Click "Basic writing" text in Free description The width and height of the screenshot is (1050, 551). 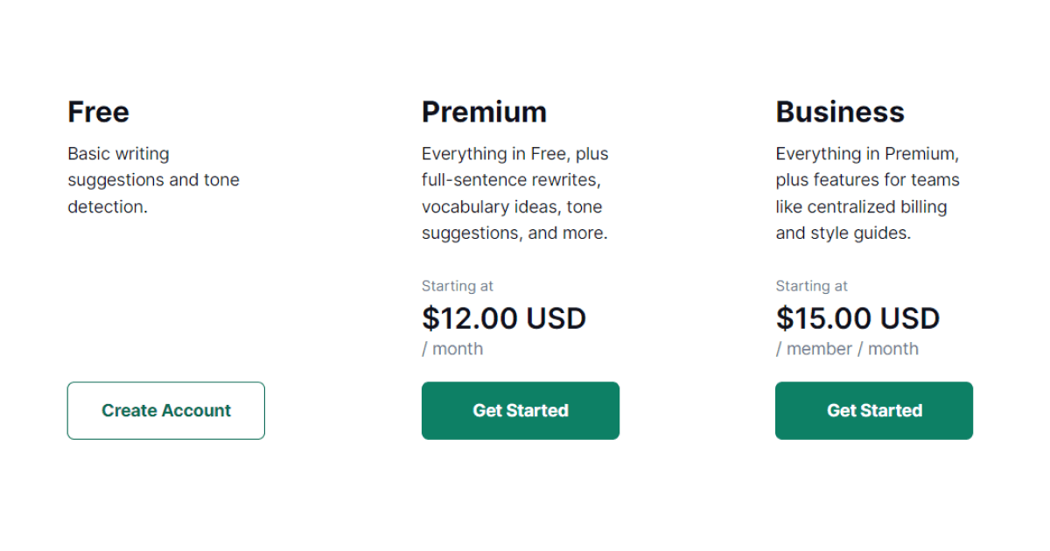pyautogui.click(x=118, y=154)
